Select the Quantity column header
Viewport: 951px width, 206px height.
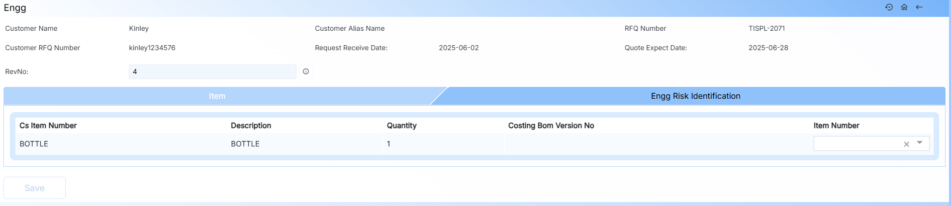(401, 126)
